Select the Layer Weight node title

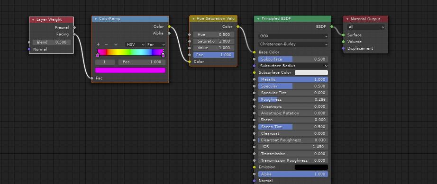pos(49,20)
